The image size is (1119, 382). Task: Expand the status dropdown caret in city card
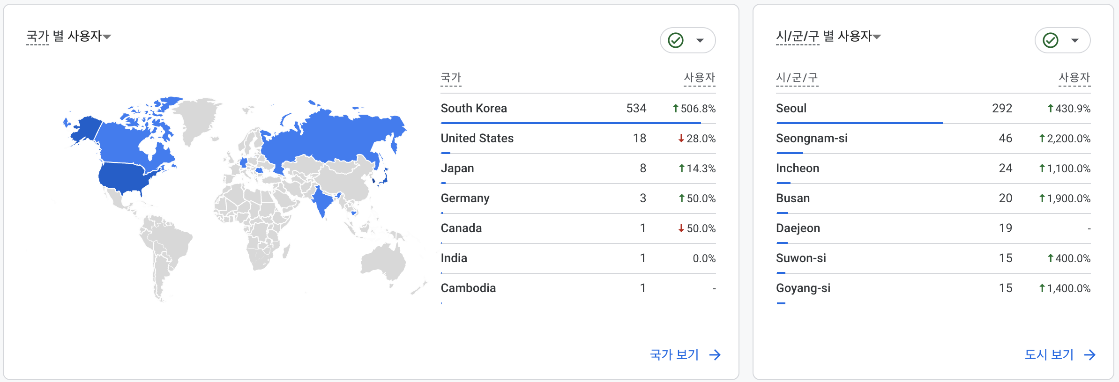click(1075, 40)
